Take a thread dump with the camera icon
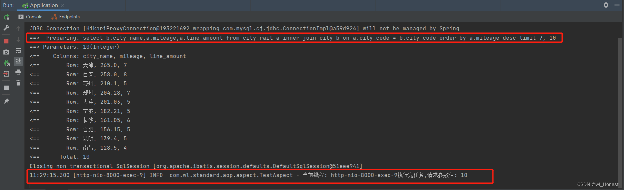Image resolution: width=624 pixels, height=190 pixels. [6, 52]
